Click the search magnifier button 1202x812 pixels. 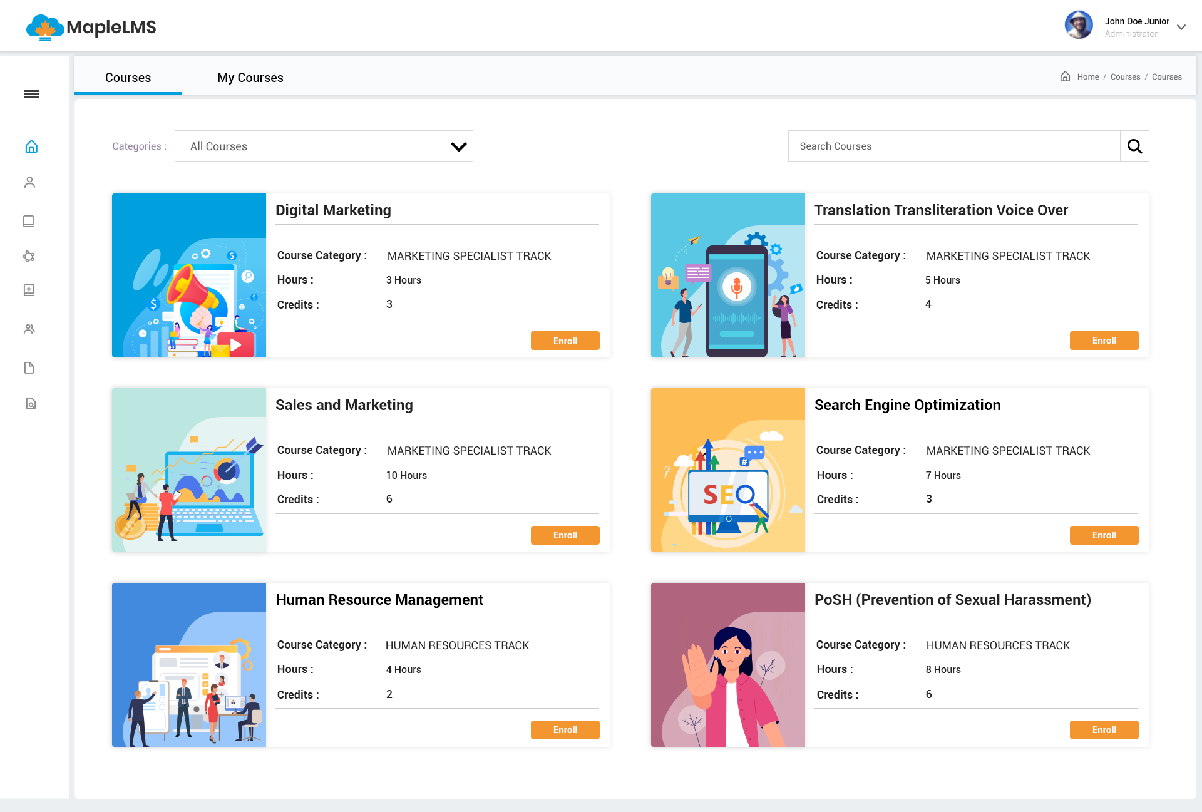coord(1134,146)
